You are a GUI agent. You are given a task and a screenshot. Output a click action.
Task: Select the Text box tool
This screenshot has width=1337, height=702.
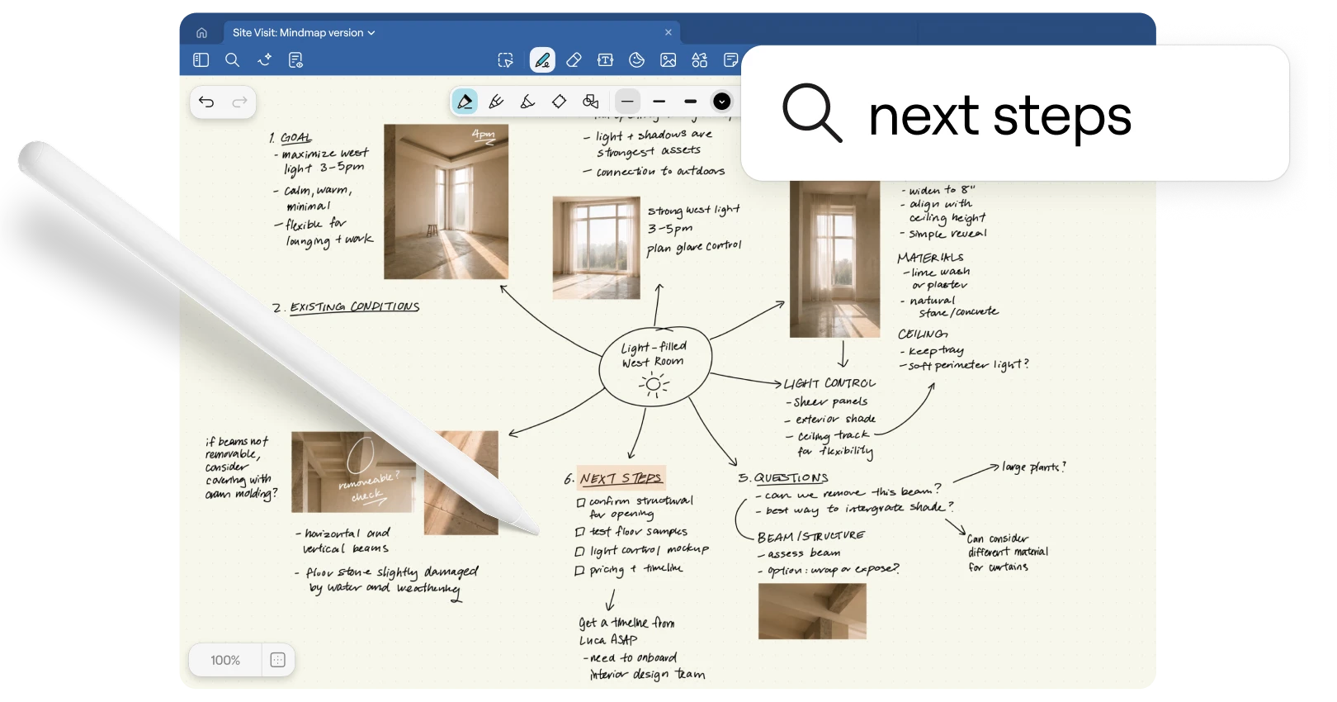[606, 59]
